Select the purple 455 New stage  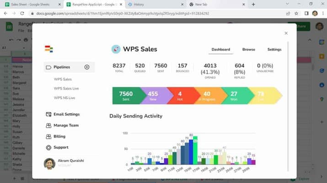[x=156, y=96]
